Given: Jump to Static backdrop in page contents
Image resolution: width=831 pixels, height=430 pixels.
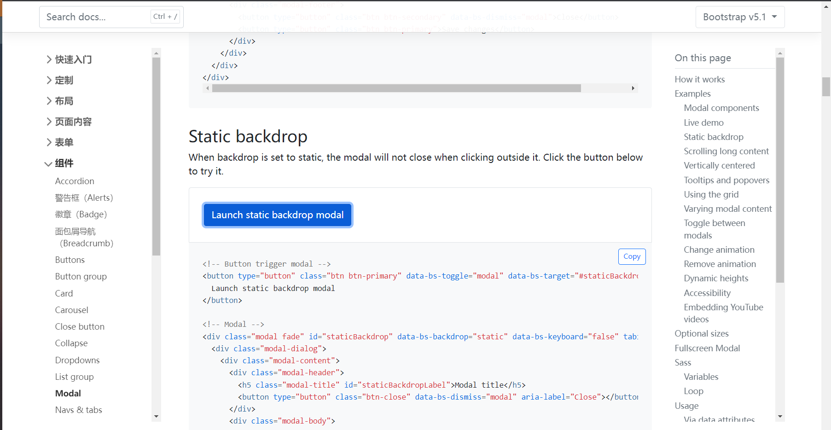Looking at the screenshot, I should pos(714,137).
